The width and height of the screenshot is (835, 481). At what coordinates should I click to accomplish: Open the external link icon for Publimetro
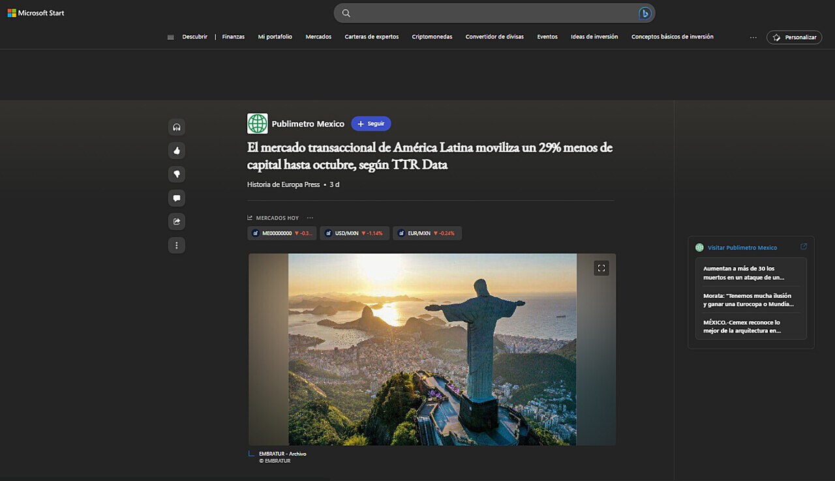[804, 247]
